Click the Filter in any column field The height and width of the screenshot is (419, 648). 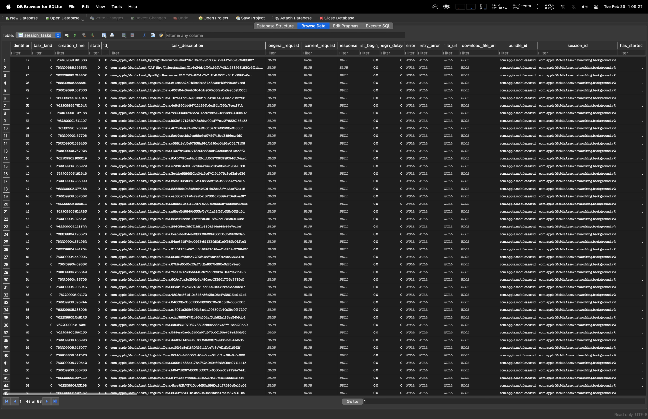click(285, 35)
